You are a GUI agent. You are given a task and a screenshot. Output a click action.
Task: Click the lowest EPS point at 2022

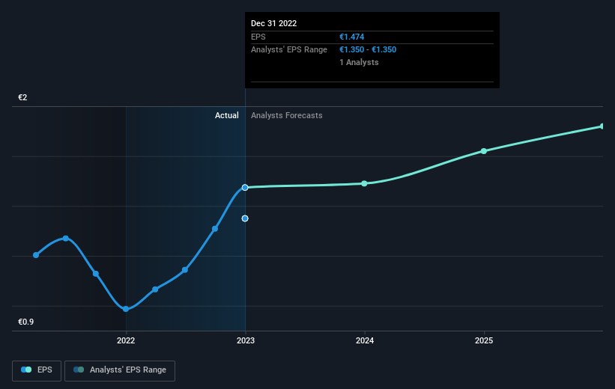point(126,309)
